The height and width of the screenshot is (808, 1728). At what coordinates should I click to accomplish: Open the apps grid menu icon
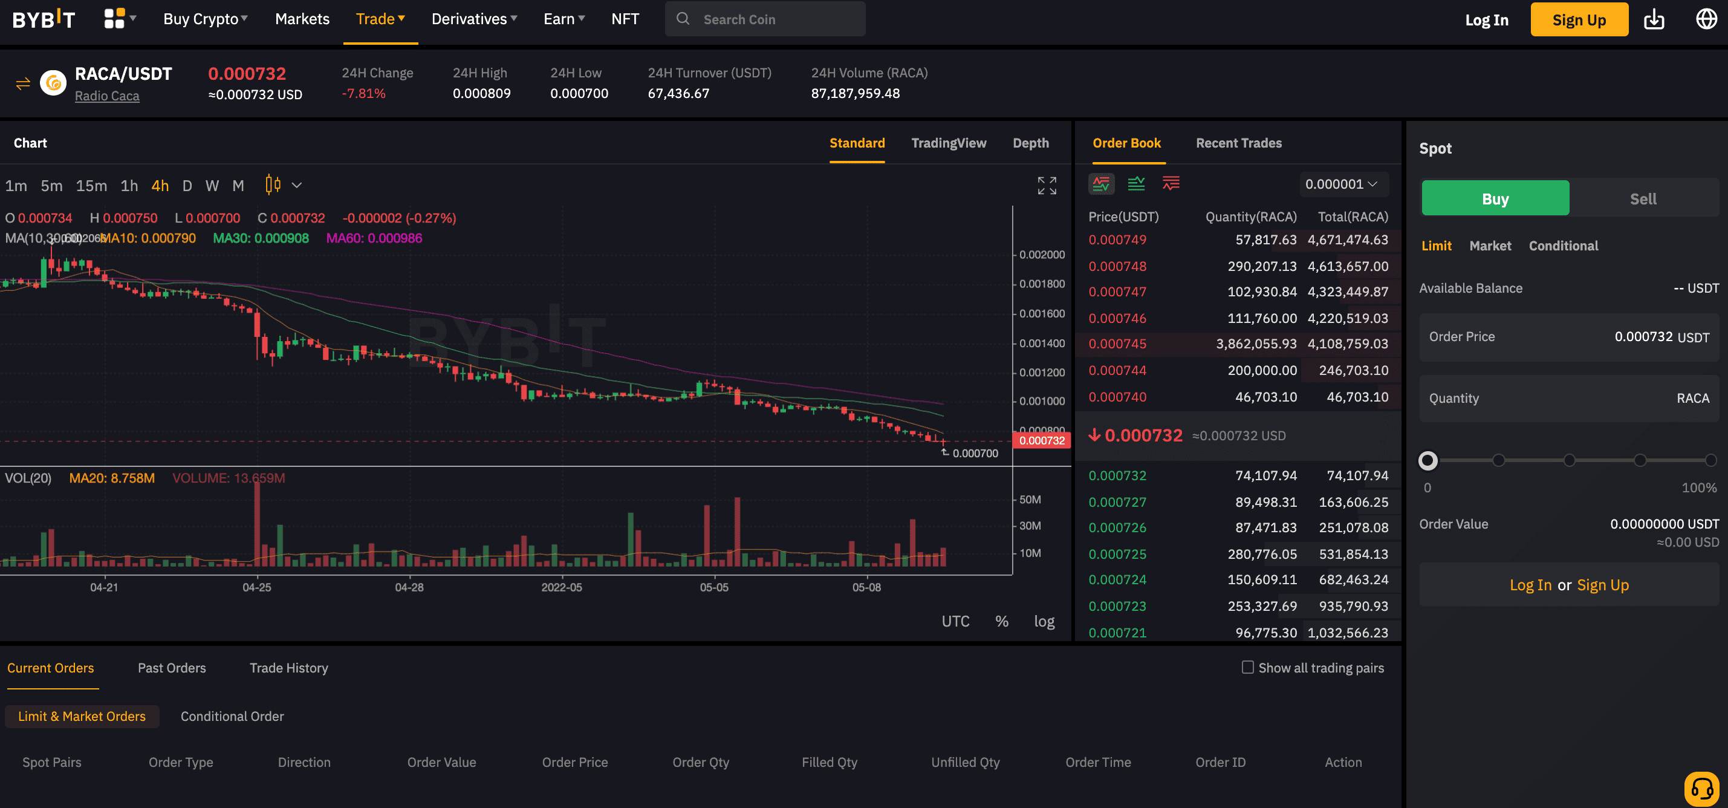point(114,19)
